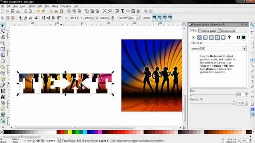The image size is (255, 143).
Task: Toggle current layer visibility eye
Action: (x=38, y=141)
